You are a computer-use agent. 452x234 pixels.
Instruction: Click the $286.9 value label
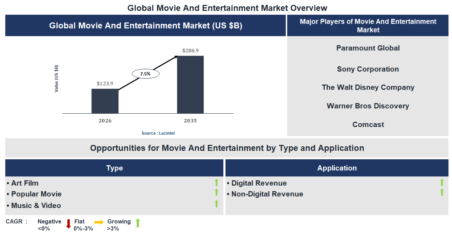(190, 50)
